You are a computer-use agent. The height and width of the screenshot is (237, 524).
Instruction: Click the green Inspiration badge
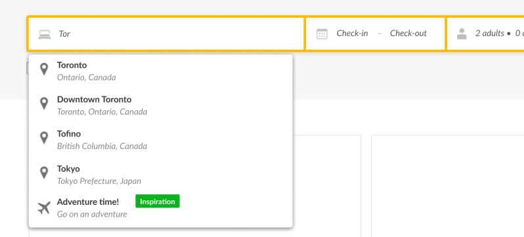158,202
